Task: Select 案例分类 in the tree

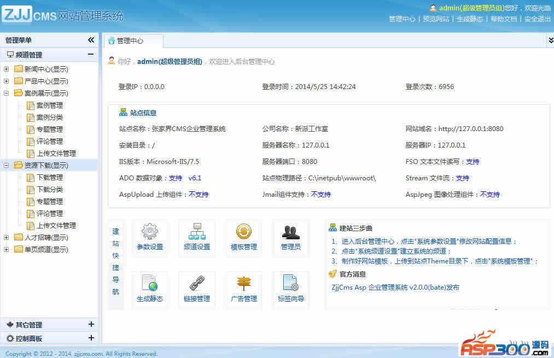Action: (49, 117)
